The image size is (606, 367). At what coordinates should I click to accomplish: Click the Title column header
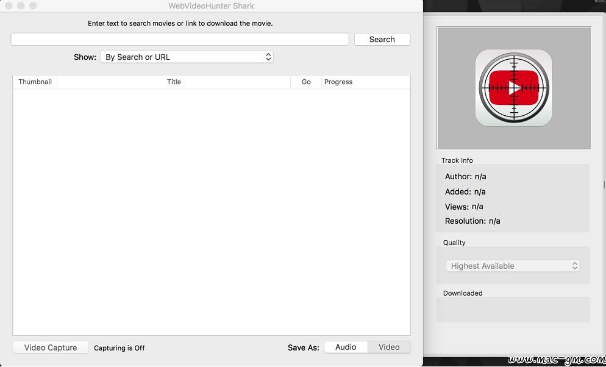(x=174, y=82)
